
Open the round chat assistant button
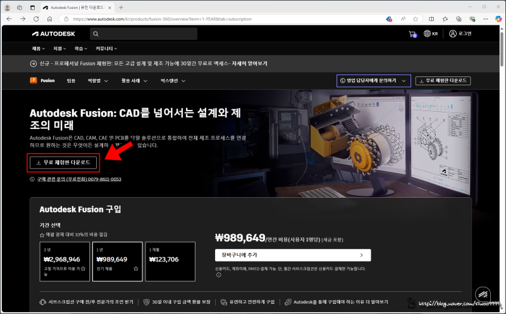(483, 294)
